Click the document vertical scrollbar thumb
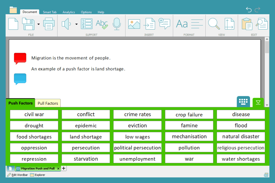 pos(267,47)
